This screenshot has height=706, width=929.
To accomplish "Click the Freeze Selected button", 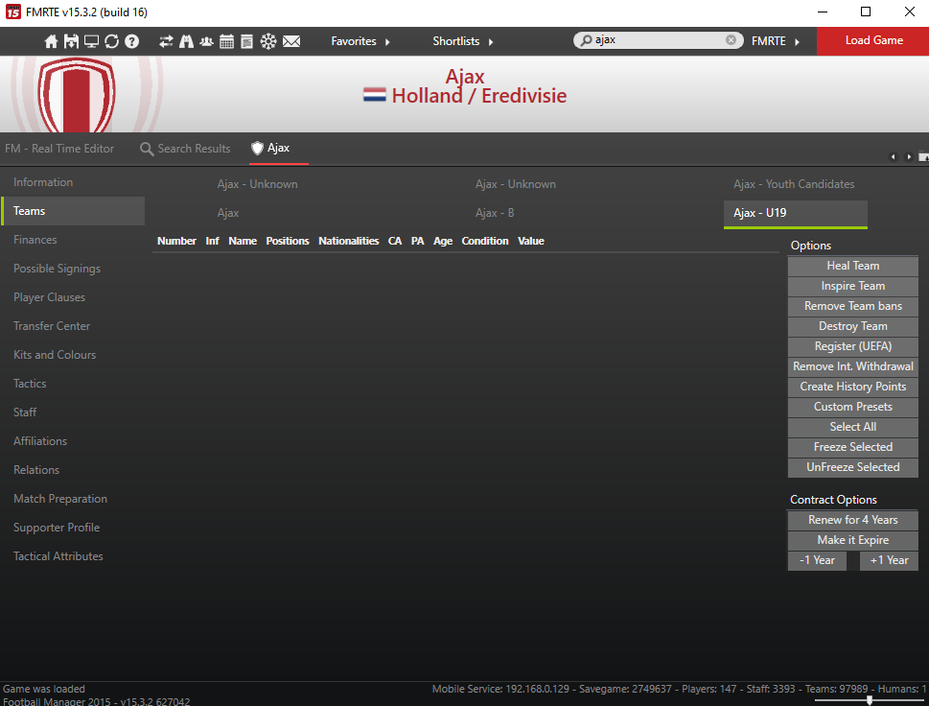I will coord(852,447).
